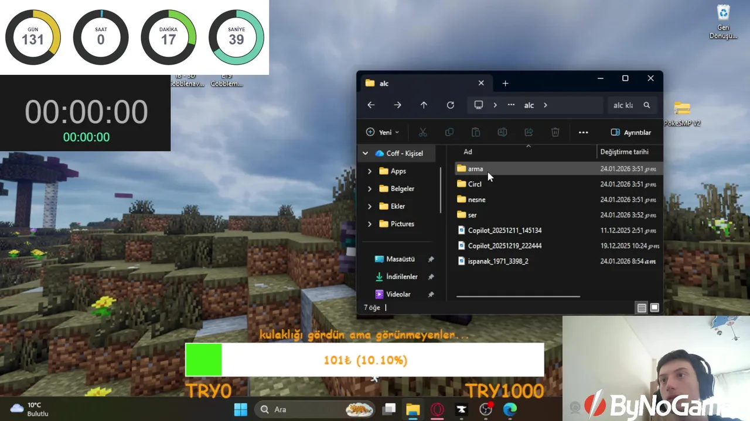Screen dimensions: 750x421
Task: Open CapCut icon on taskbar
Action: pos(461,409)
